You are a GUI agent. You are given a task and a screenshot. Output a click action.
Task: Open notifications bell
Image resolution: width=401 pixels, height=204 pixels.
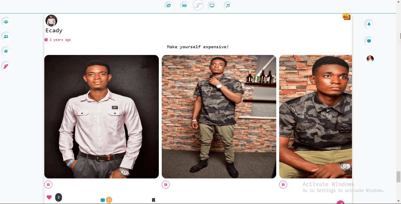tap(369, 24)
